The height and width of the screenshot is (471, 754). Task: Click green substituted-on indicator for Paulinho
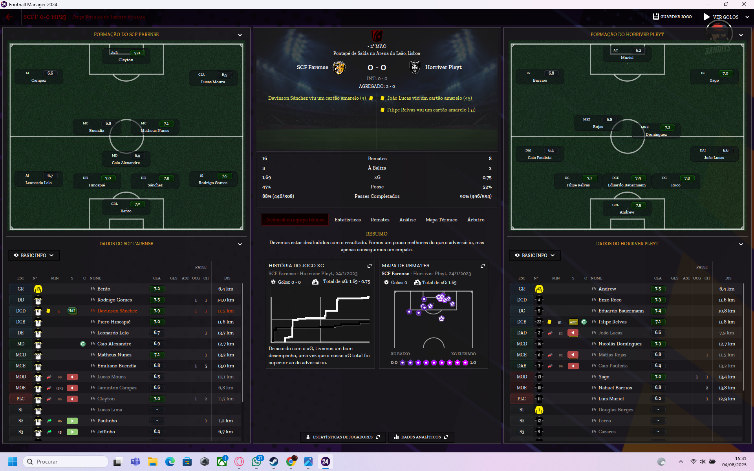[x=72, y=421]
